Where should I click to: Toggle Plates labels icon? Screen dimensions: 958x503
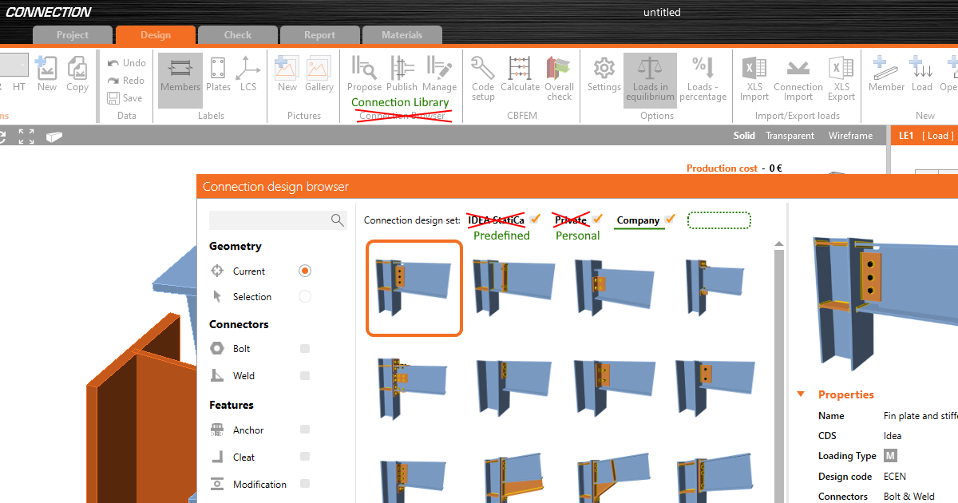(218, 73)
